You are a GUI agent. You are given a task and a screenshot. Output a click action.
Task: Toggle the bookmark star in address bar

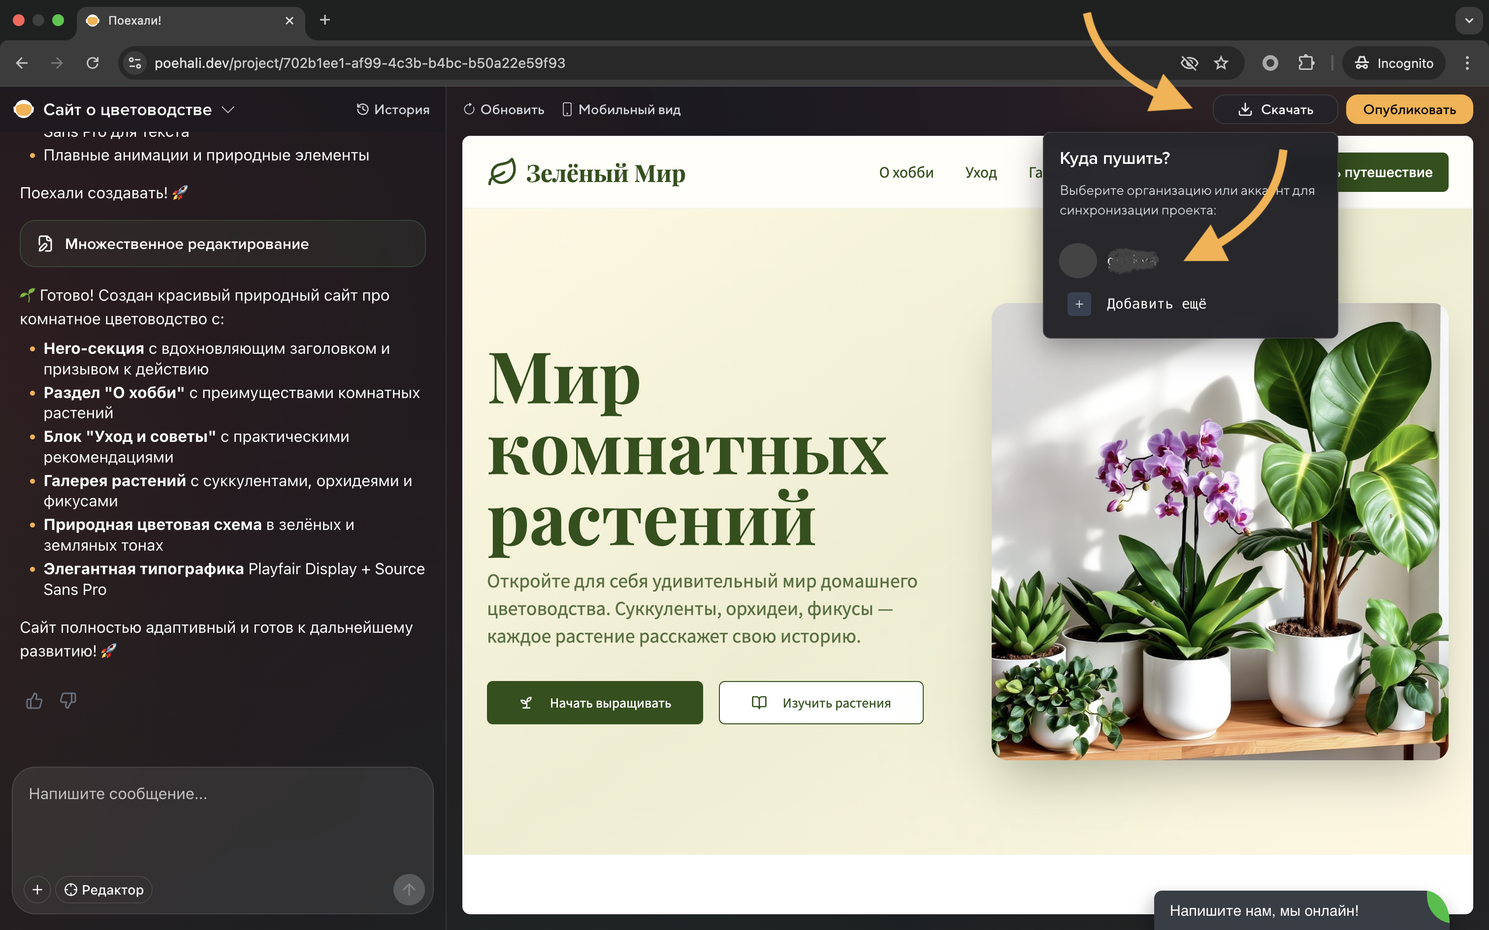point(1222,62)
